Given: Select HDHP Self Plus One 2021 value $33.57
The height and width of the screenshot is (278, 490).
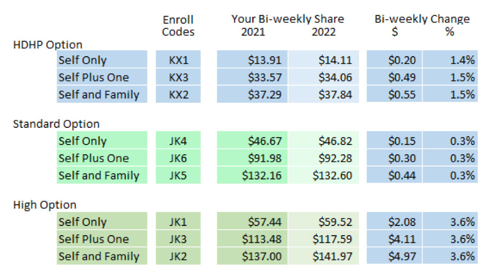Looking at the screenshot, I should click(x=252, y=77).
